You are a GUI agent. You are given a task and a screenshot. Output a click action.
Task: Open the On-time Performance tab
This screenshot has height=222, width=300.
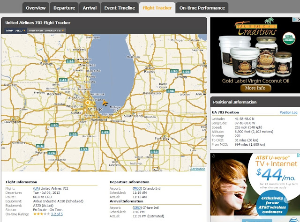[202, 8]
